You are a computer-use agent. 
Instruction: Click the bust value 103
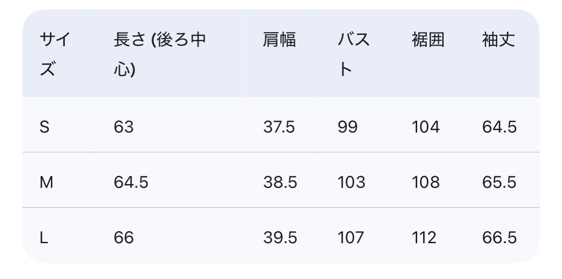coord(351,182)
